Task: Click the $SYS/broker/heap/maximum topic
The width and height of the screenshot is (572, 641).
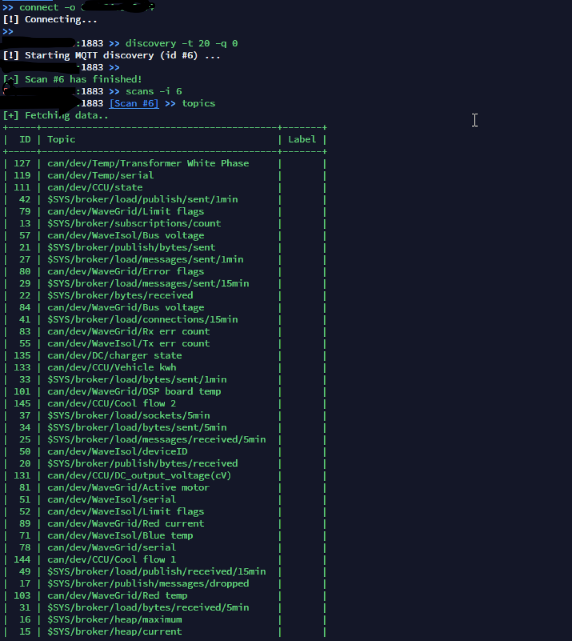Action: (114, 619)
